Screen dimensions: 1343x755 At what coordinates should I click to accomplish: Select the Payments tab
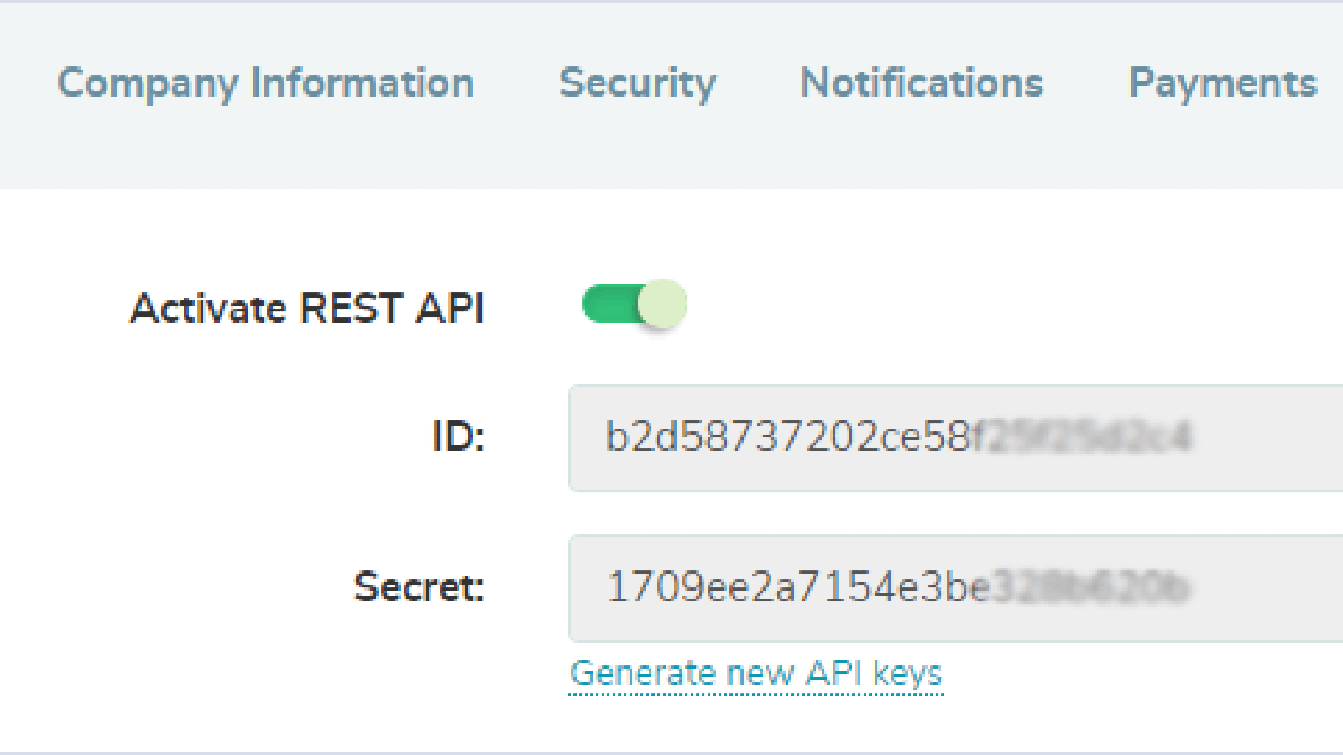1222,84
